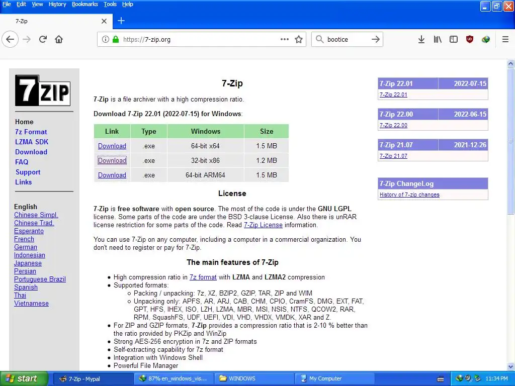Screen dimensions: 515x386
Task: Open the View menu
Action: tap(37, 4)
